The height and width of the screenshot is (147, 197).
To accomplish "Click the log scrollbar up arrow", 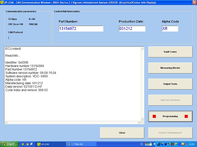I will click(x=142, y=49).
